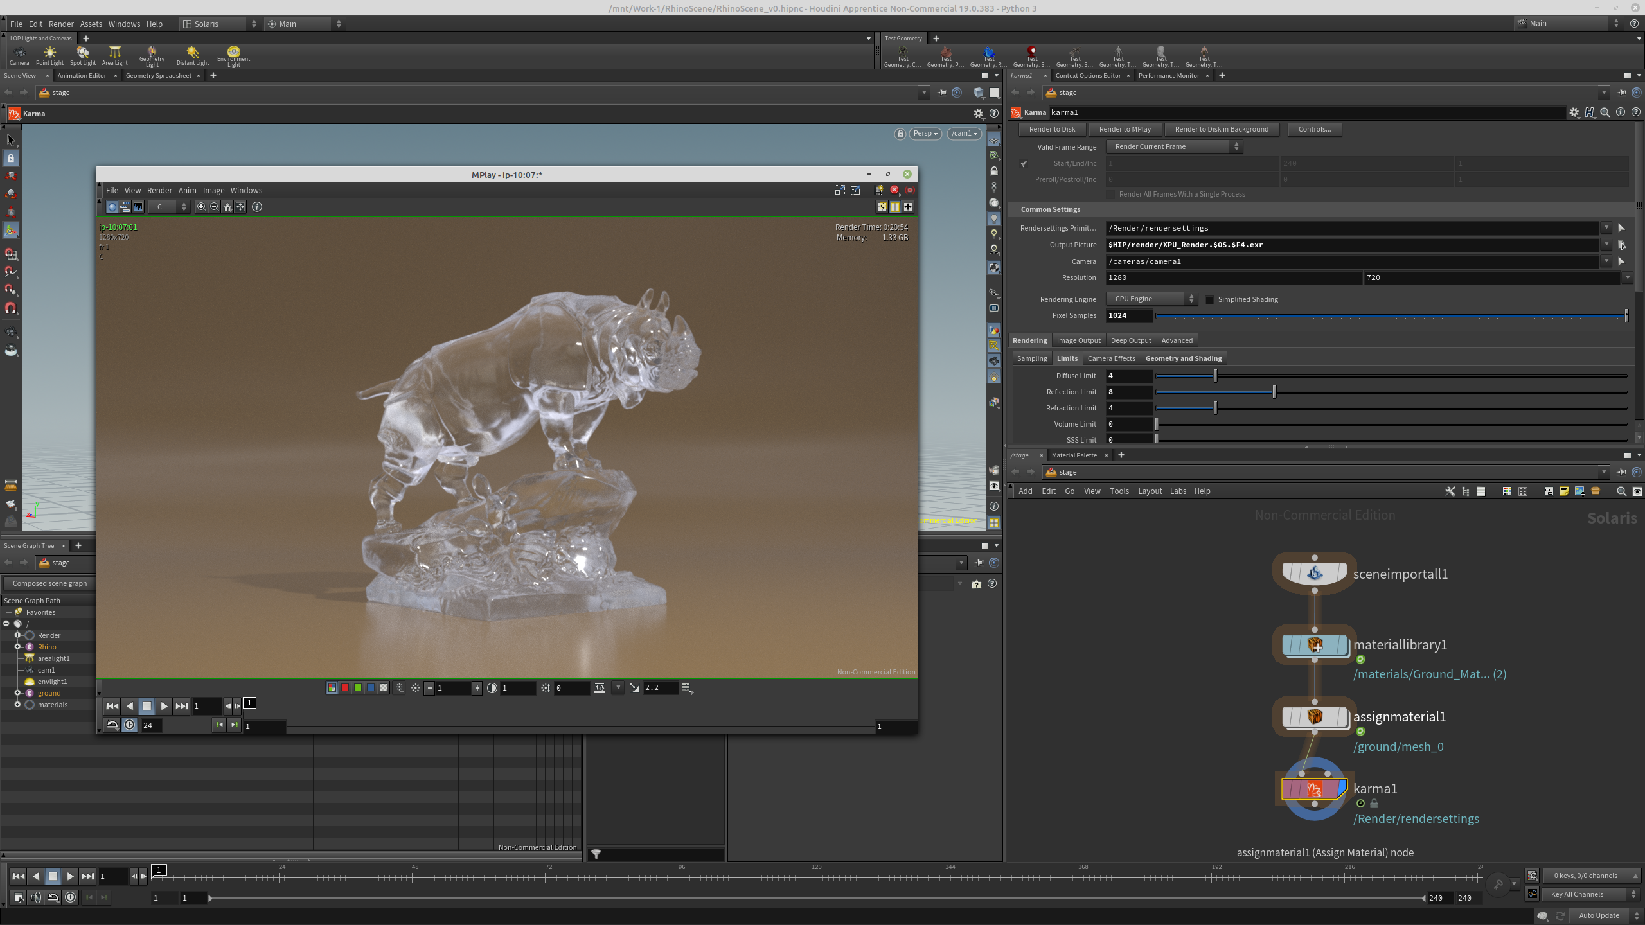This screenshot has height=925, width=1645.
Task: Add a Spot Light from shelf
Action: [83, 55]
